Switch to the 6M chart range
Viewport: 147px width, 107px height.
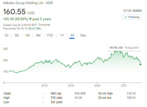tap(38, 35)
